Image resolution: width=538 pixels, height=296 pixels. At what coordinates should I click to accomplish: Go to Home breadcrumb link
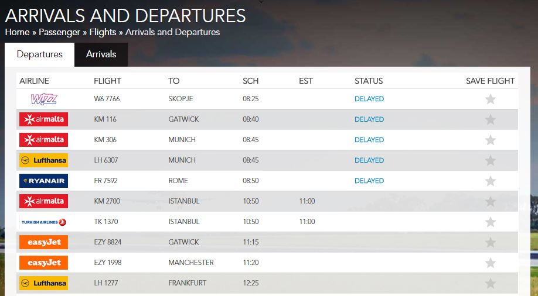(17, 32)
